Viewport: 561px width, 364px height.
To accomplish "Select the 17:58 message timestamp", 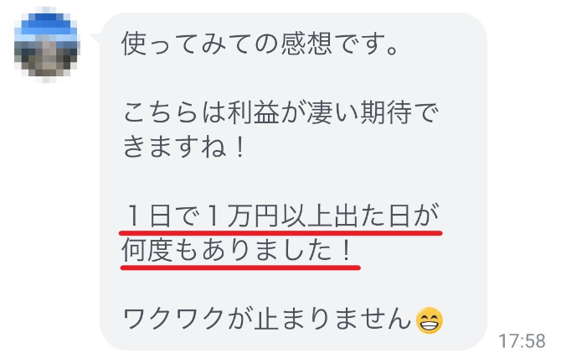I will (x=522, y=341).
